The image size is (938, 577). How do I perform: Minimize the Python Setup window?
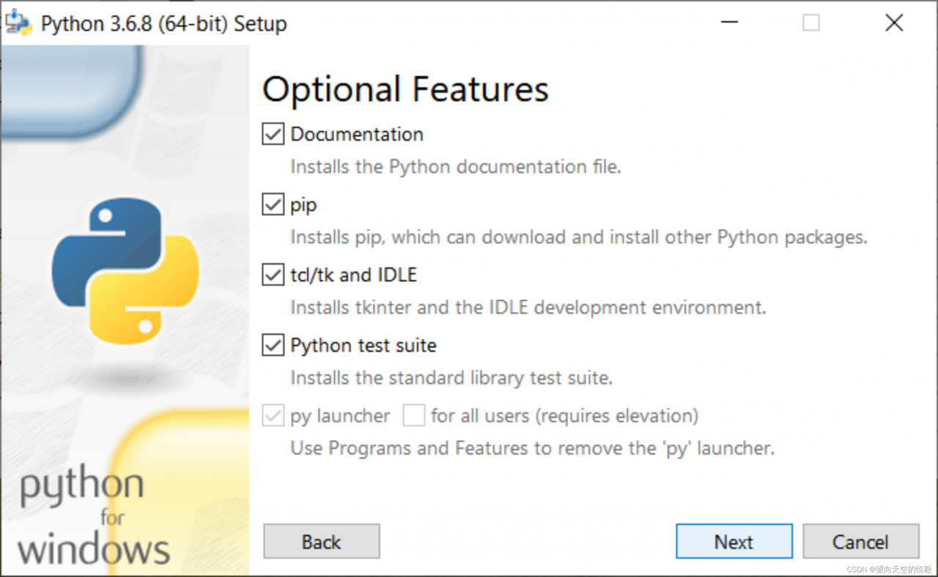[x=728, y=23]
